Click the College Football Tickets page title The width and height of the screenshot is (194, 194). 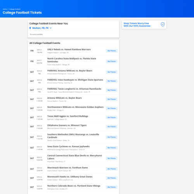pos(22,13)
